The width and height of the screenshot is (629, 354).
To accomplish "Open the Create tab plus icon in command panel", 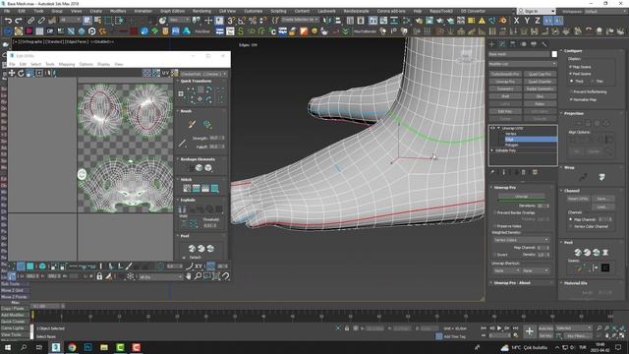I will 491,44.
